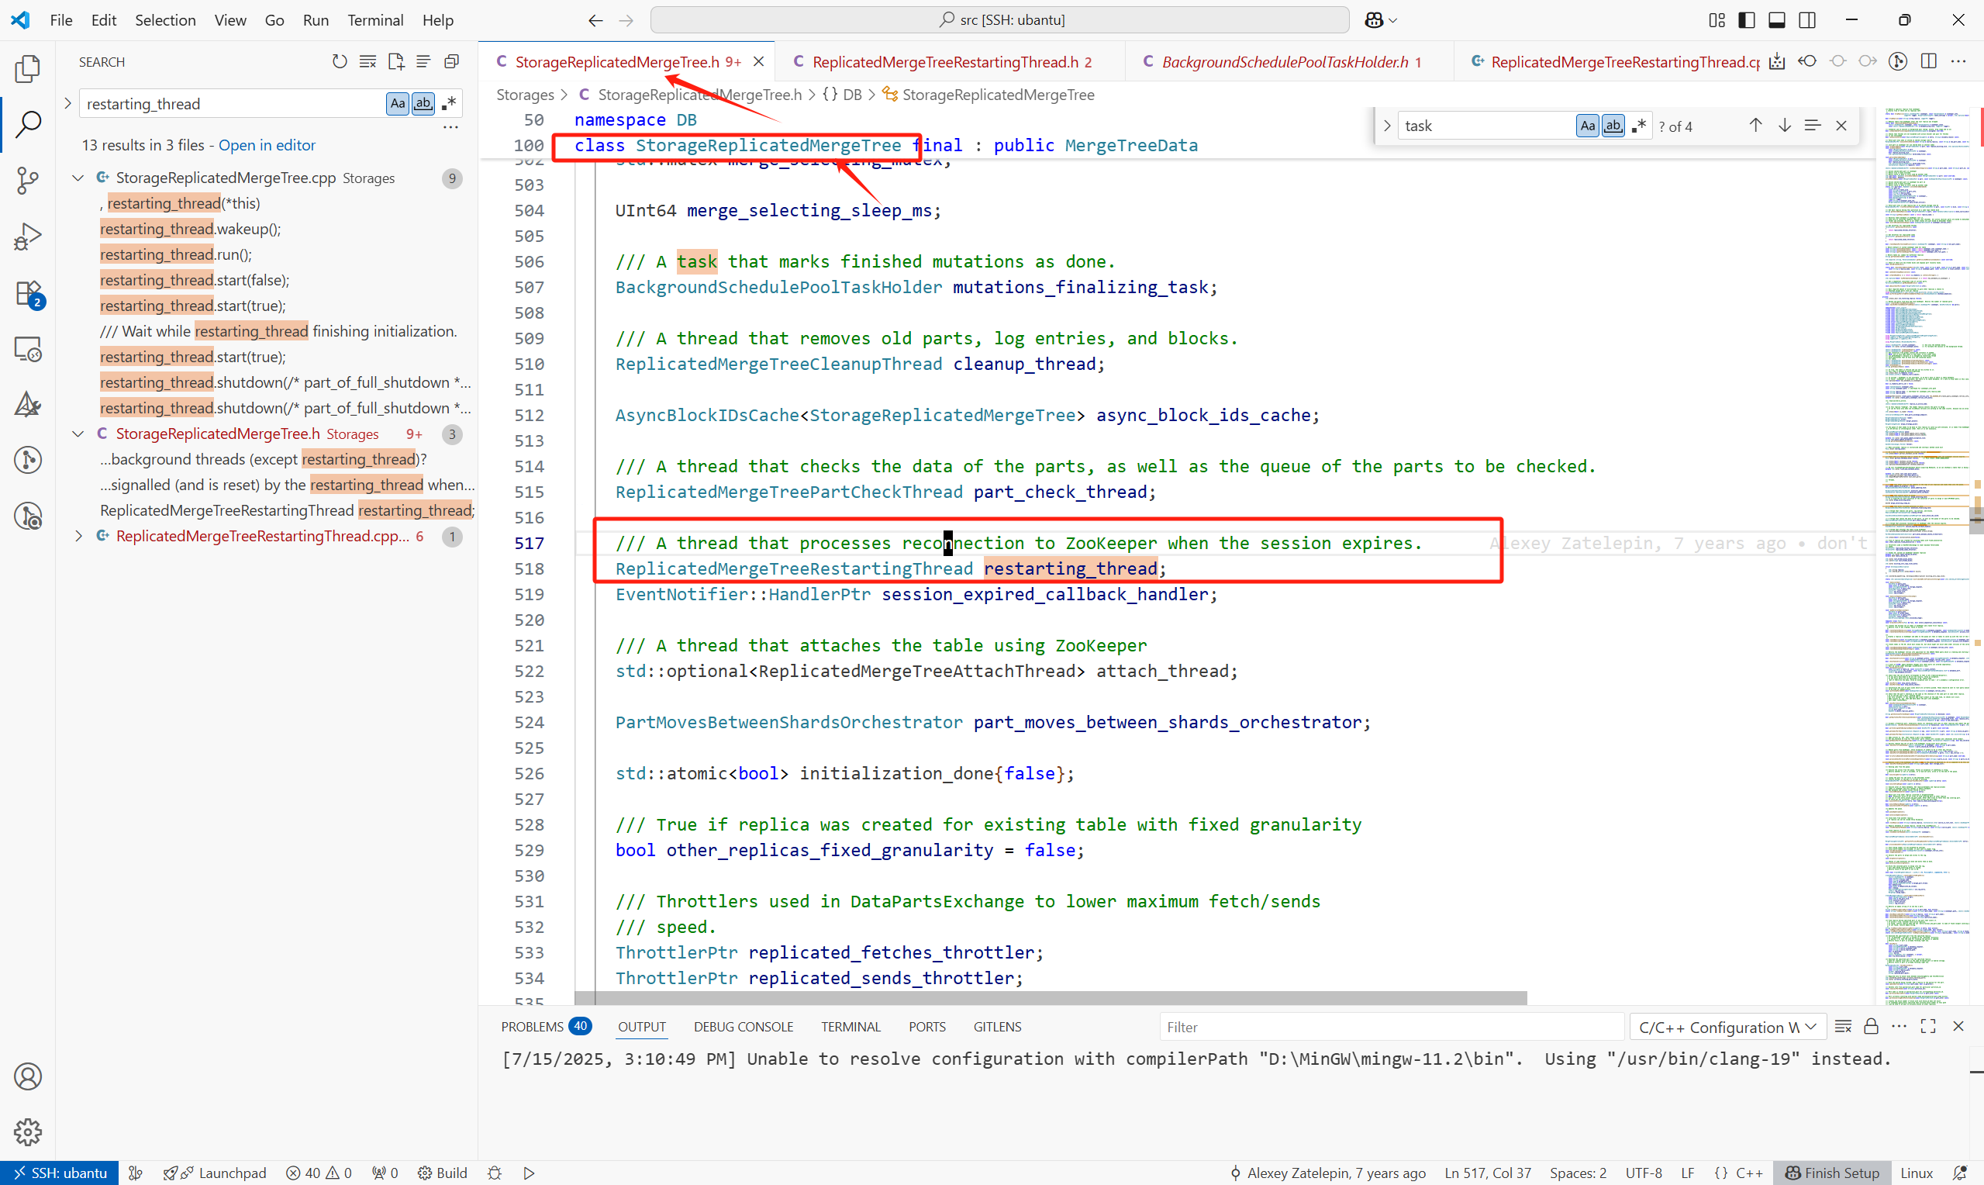Image resolution: width=1984 pixels, height=1185 pixels.
Task: Toggle primary side bar visibility
Action: coord(1747,20)
